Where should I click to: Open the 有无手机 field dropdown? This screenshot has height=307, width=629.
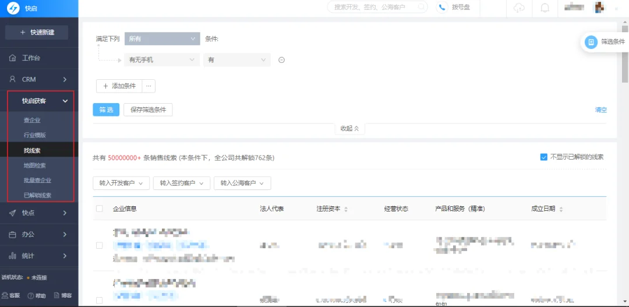pos(162,60)
